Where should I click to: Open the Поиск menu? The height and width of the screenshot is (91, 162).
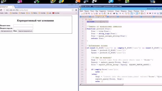coord(92,11)
